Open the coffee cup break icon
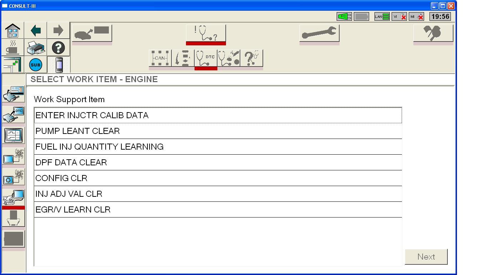Viewport: 488px width, 275px height. pyautogui.click(x=12, y=47)
